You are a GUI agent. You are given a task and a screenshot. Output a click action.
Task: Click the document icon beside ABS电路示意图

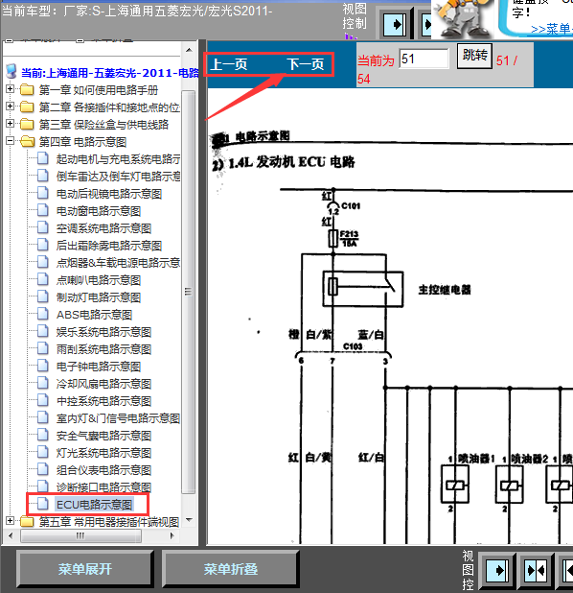43,314
